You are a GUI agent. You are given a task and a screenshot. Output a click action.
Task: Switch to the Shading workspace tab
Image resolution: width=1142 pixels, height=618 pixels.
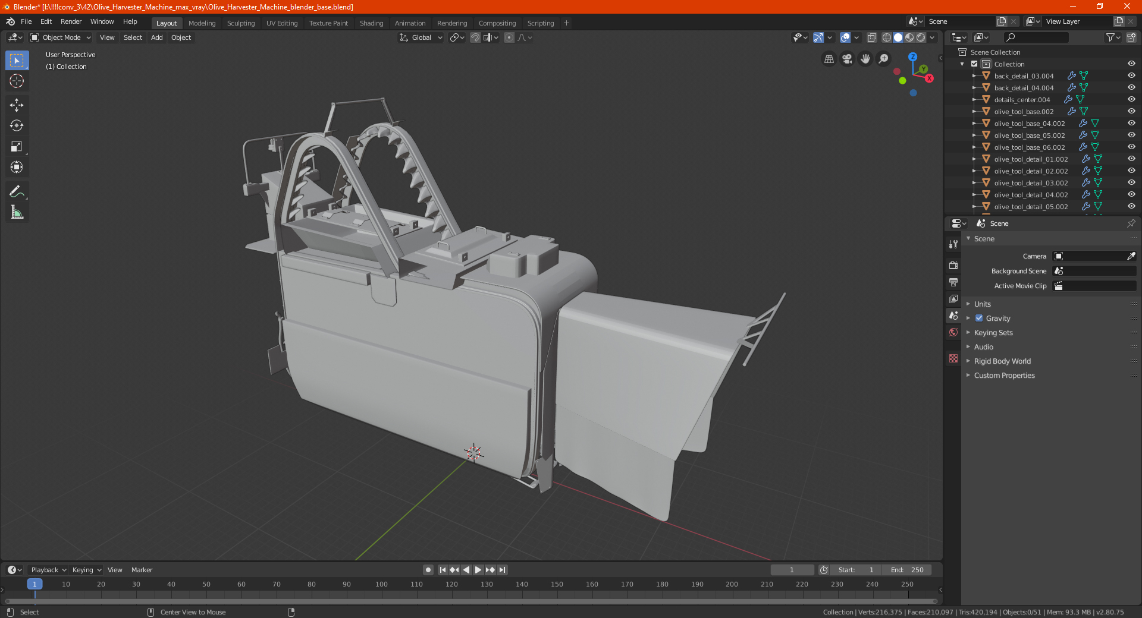click(371, 23)
